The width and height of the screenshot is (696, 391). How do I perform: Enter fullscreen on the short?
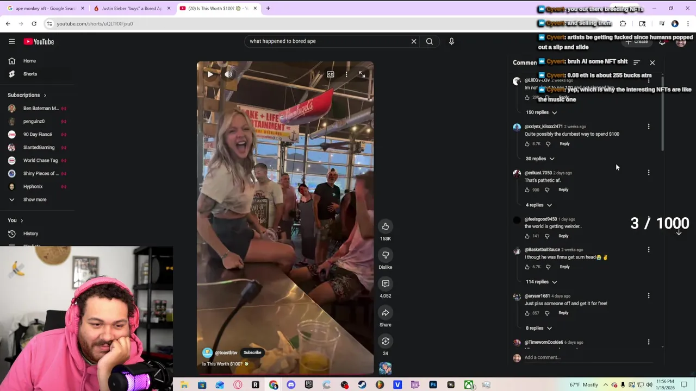click(362, 74)
